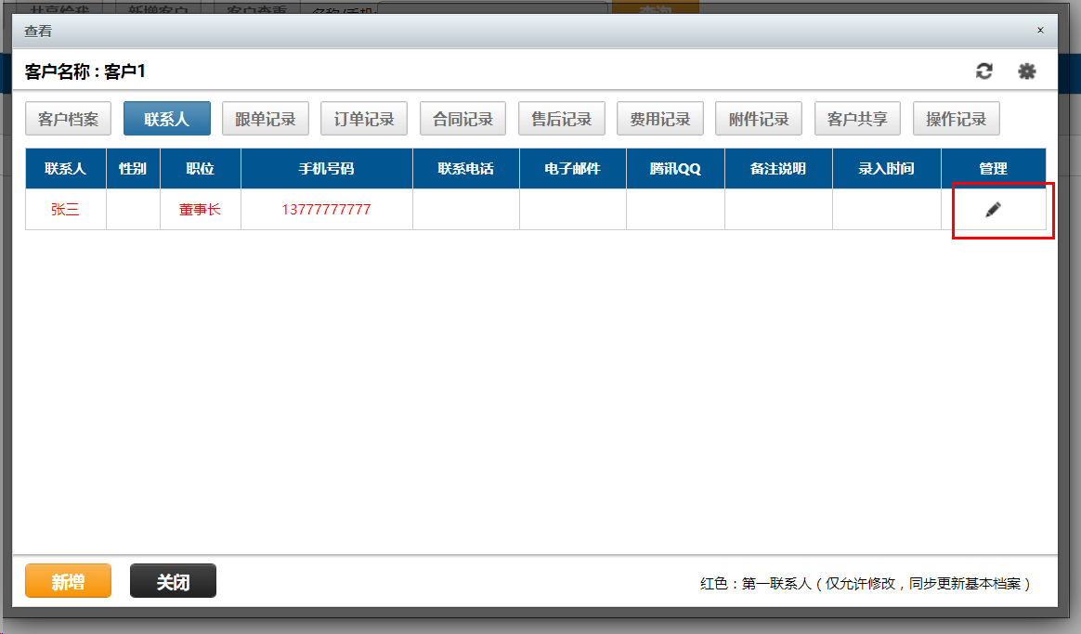This screenshot has height=634, width=1081.
Task: Click the 录入时间 column header
Action: [x=887, y=169]
